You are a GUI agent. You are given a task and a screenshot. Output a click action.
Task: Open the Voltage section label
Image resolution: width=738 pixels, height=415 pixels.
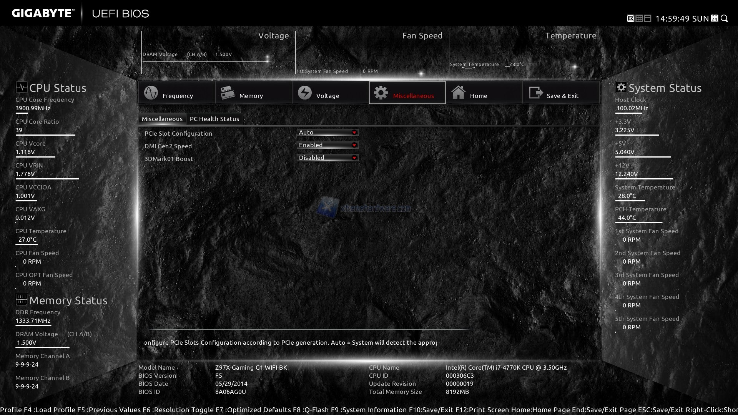[x=327, y=96]
